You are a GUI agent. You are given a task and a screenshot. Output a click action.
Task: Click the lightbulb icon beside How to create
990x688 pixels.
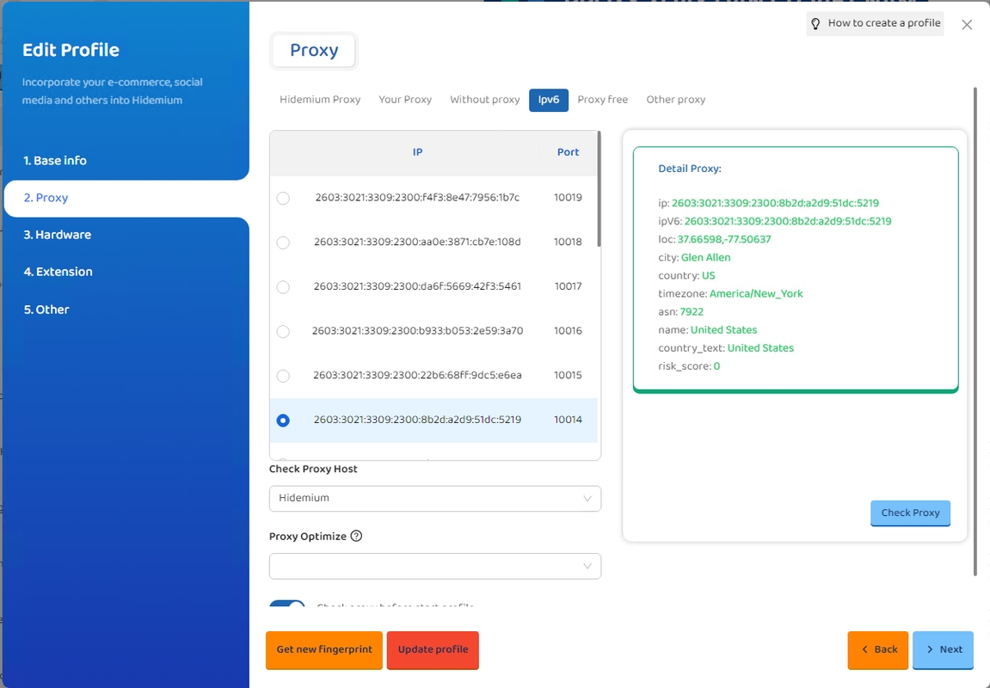click(x=816, y=24)
